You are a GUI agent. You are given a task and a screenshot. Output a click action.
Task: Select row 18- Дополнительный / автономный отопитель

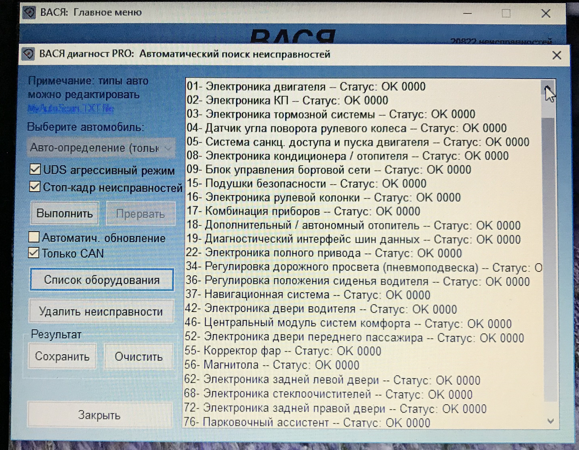pos(353,225)
